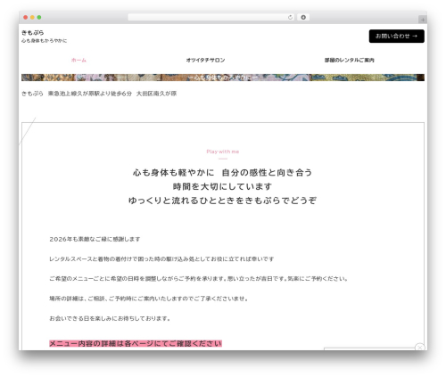Click the browser reload icon

(290, 17)
